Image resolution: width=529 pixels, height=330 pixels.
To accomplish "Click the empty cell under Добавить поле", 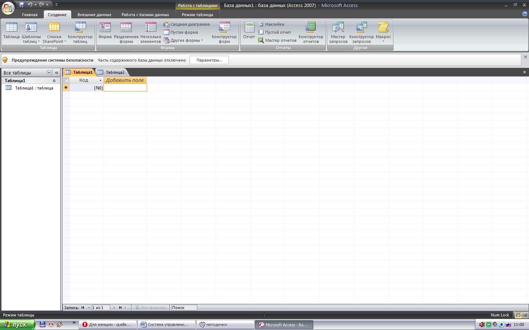I will [x=125, y=88].
